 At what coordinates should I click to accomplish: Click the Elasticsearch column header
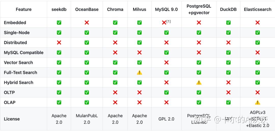(x=257, y=9)
